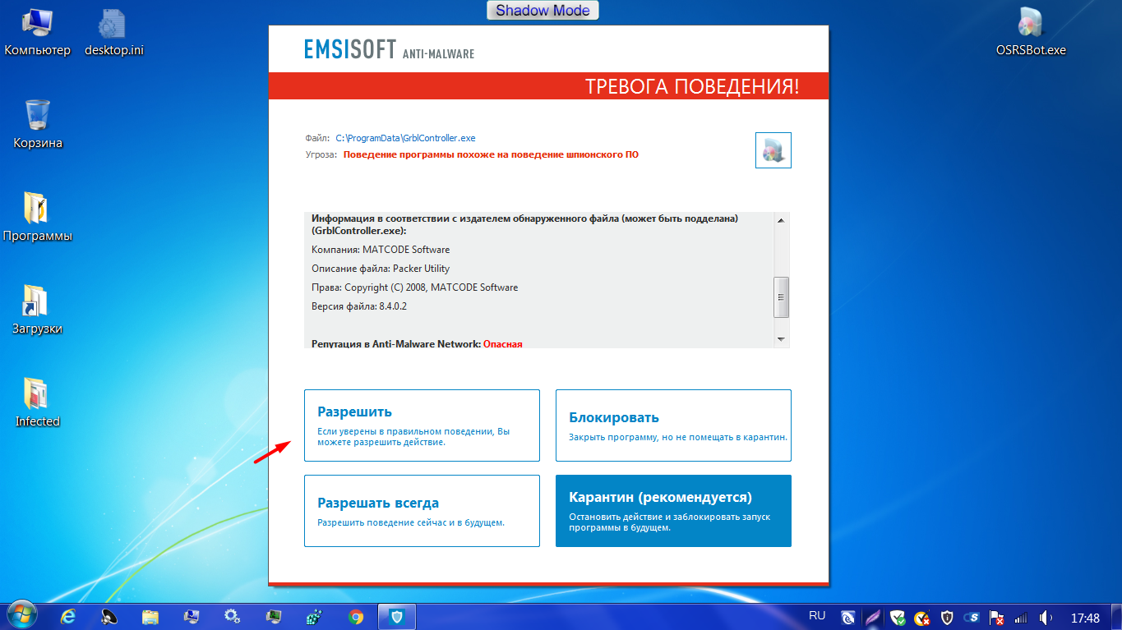Screen dimensions: 1122x630
Task: Open the Корзина recycle bin
Action: pos(38,125)
